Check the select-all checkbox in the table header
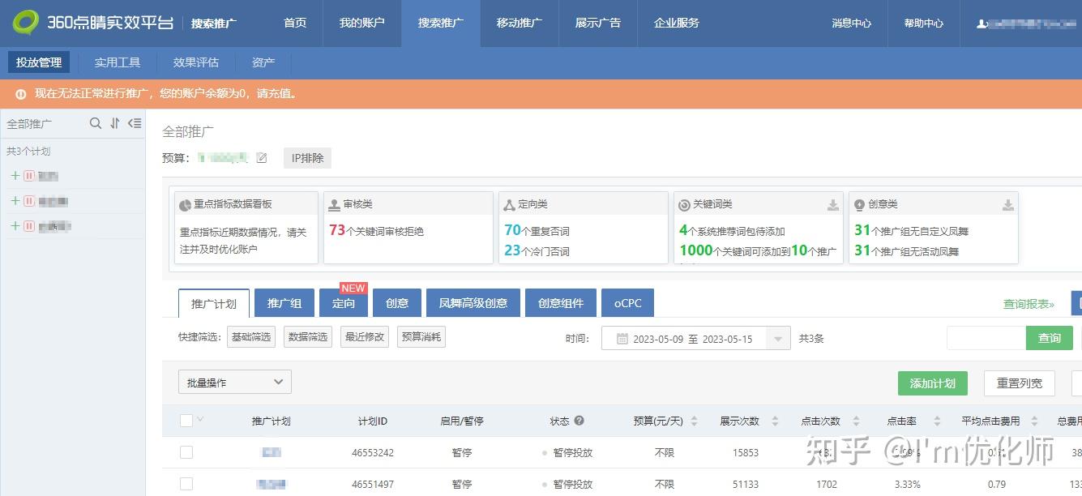This screenshot has width=1082, height=496. (x=186, y=419)
